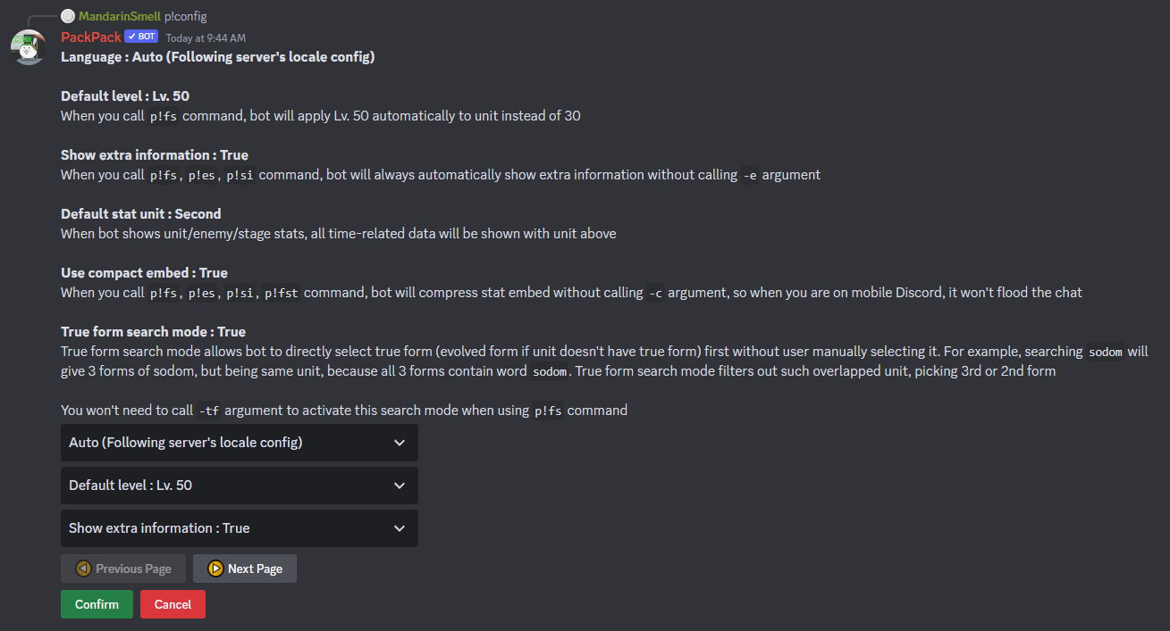
Task: Confirm the config settings
Action: pos(97,604)
